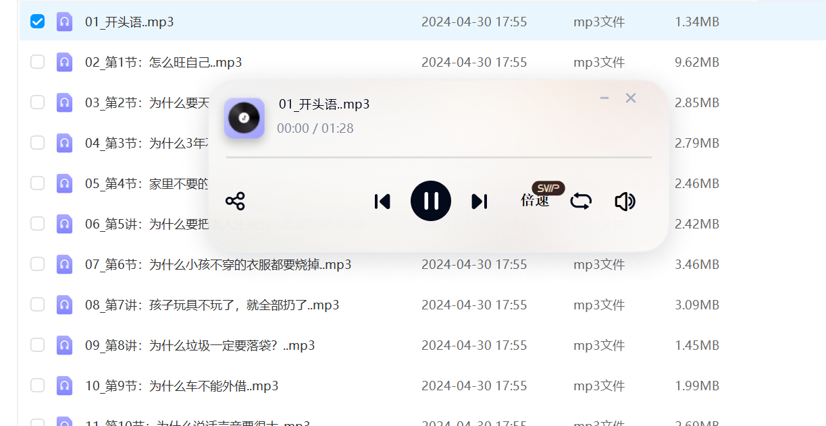Viewport: 826px width, 426px height.
Task: Toggle the loop playback mode icon
Action: (x=581, y=201)
